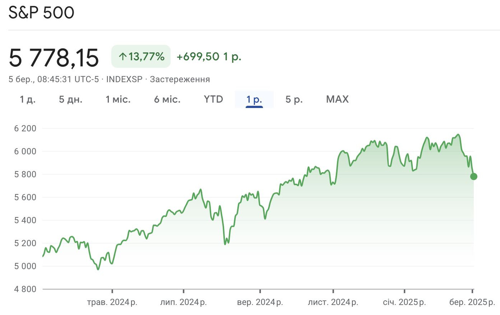Open the Застереження disclaimer link
This screenshot has width=500, height=315.
point(180,80)
